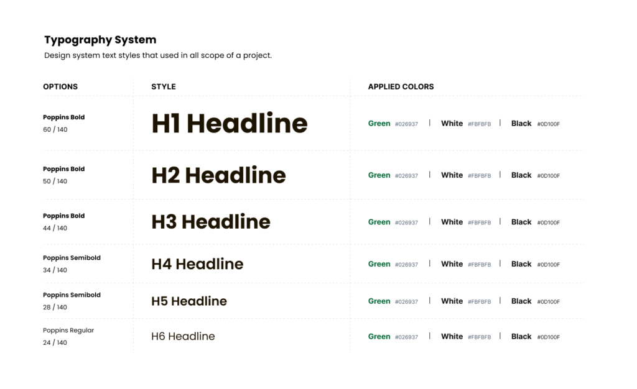
Task: Select the White label in the H1 row
Action: [x=452, y=123]
